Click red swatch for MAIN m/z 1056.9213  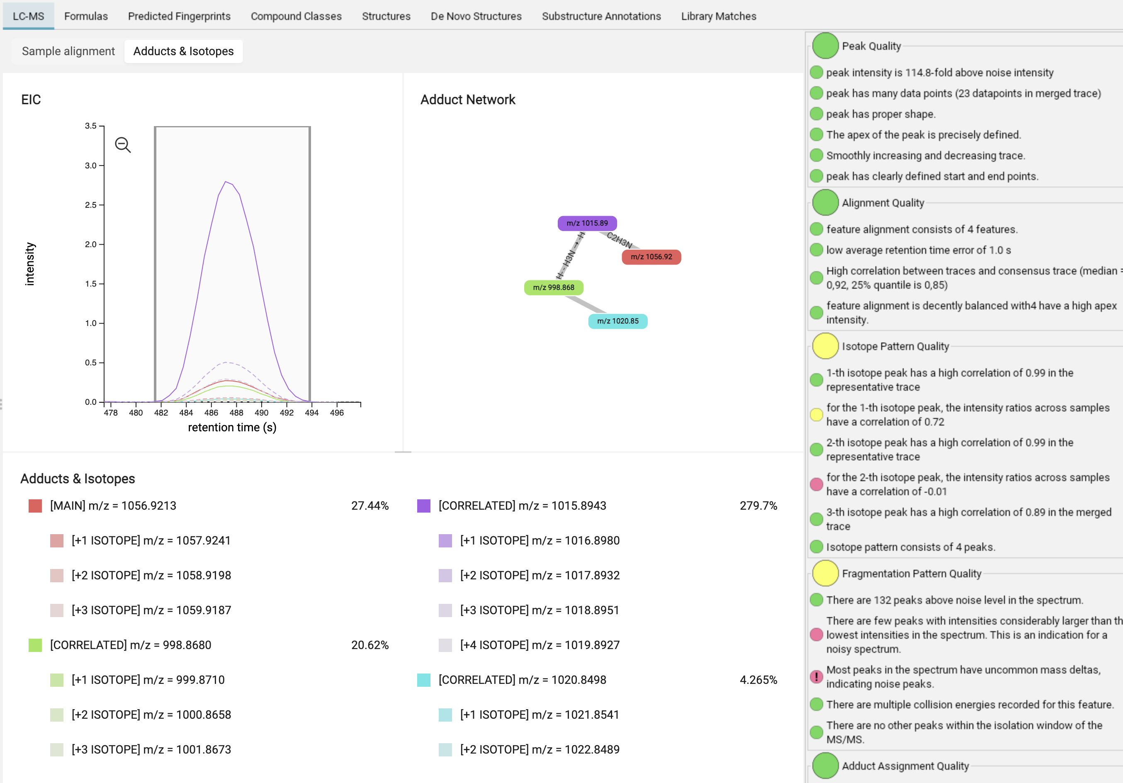(35, 506)
